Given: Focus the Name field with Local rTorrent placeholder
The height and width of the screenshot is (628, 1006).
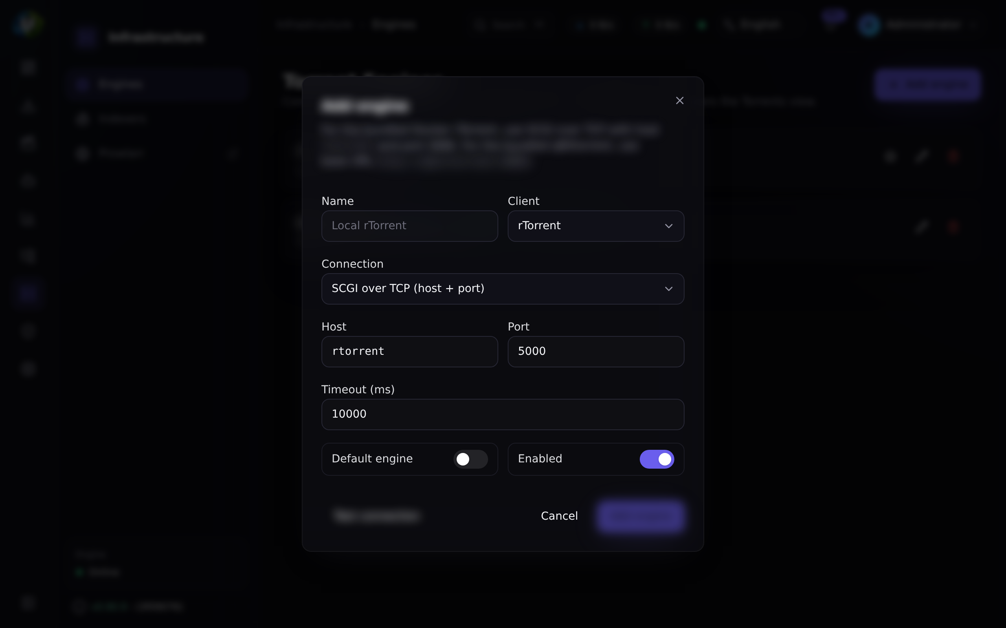Looking at the screenshot, I should point(409,226).
